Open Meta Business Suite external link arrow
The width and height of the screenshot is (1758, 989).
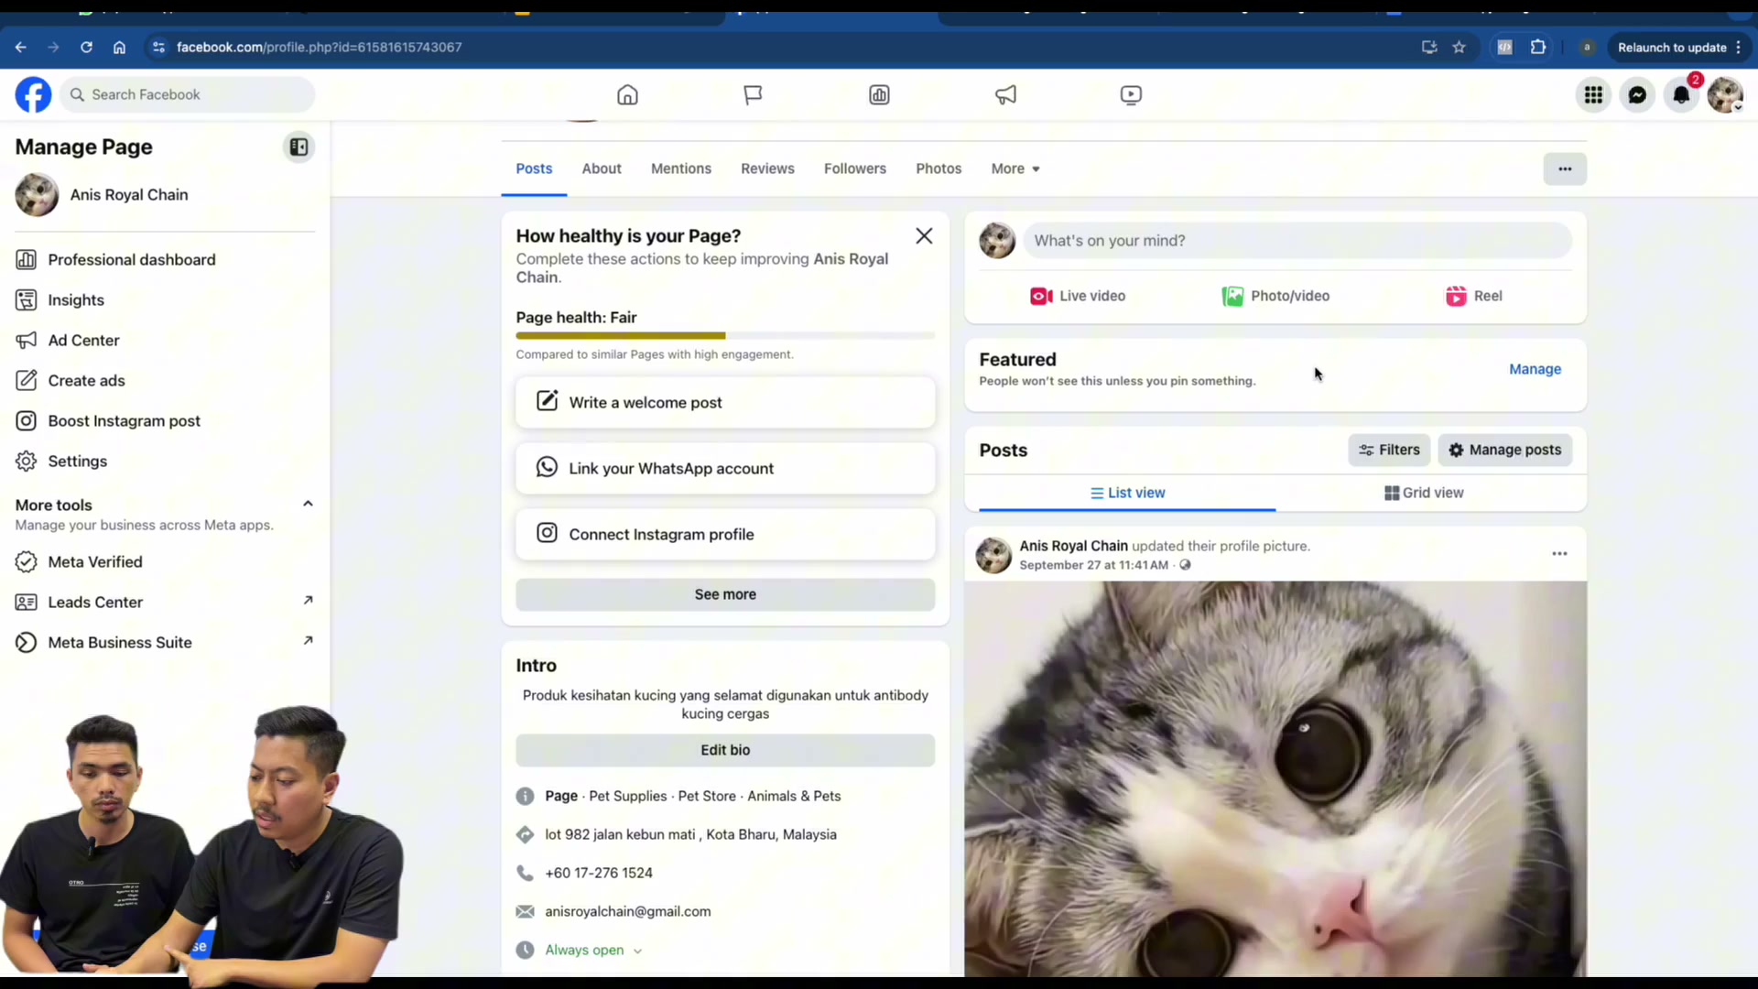pos(308,641)
